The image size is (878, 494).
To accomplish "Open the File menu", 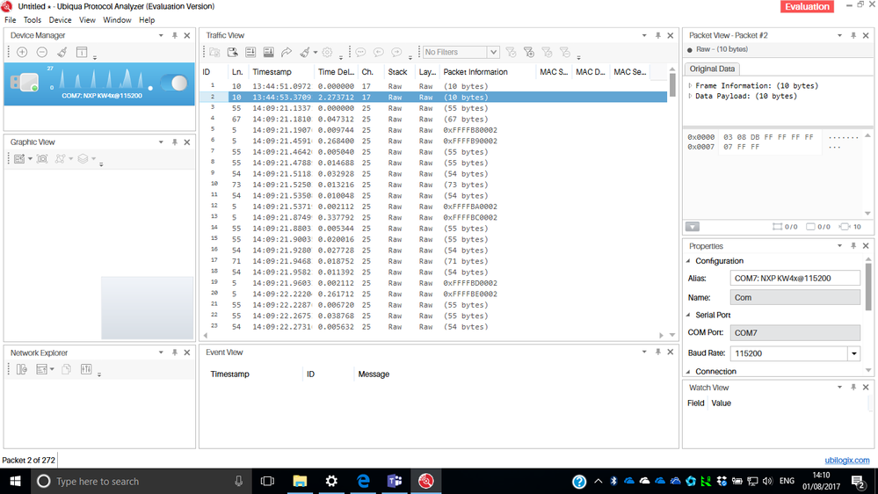I will coord(10,20).
